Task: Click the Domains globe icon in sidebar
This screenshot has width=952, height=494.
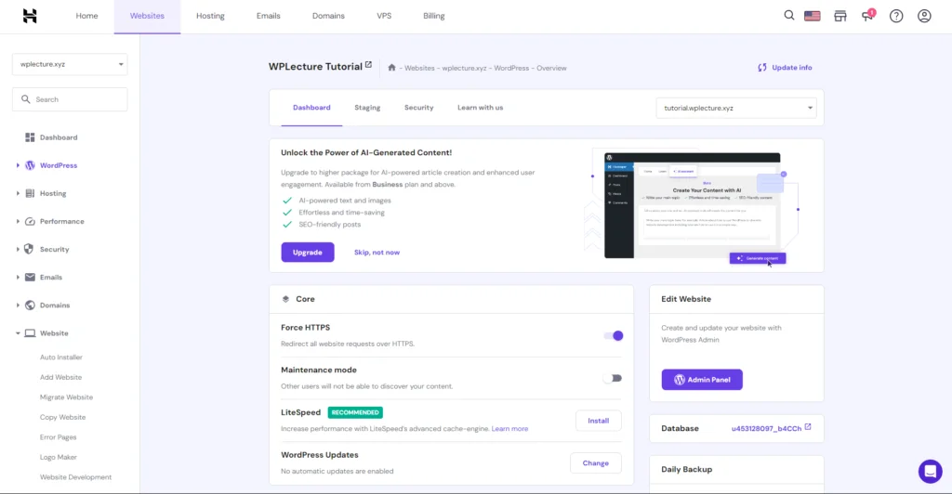Action: tap(30, 305)
